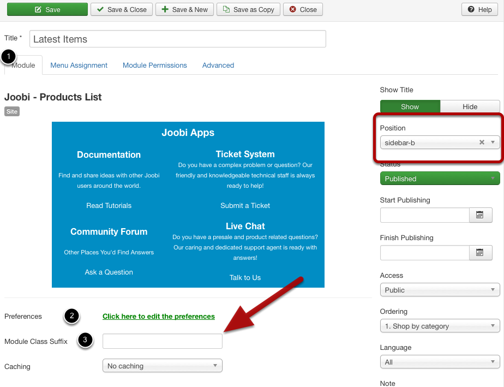Click the Preferences label
The width and height of the screenshot is (504, 387).
click(x=23, y=316)
